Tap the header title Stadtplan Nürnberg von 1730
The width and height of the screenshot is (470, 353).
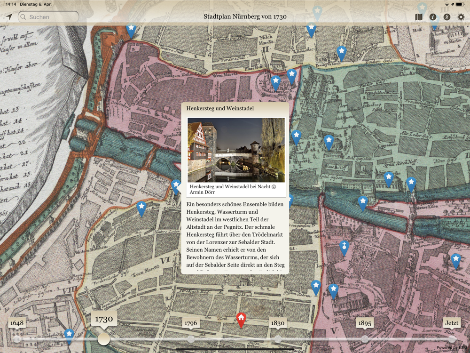point(245,17)
